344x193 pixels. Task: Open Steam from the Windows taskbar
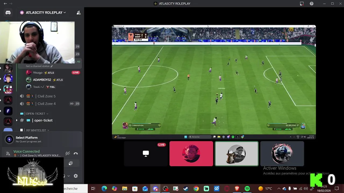click(x=186, y=189)
